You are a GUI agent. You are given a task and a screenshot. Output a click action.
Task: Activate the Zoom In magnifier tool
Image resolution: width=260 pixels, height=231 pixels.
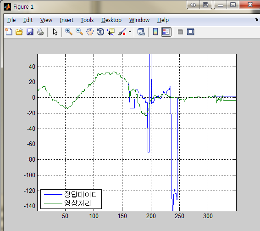tap(69, 32)
